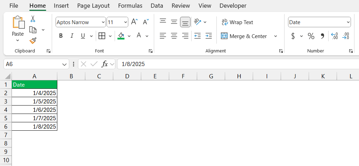Apply font color with the A icon
The image size is (359, 166).
[139, 36]
